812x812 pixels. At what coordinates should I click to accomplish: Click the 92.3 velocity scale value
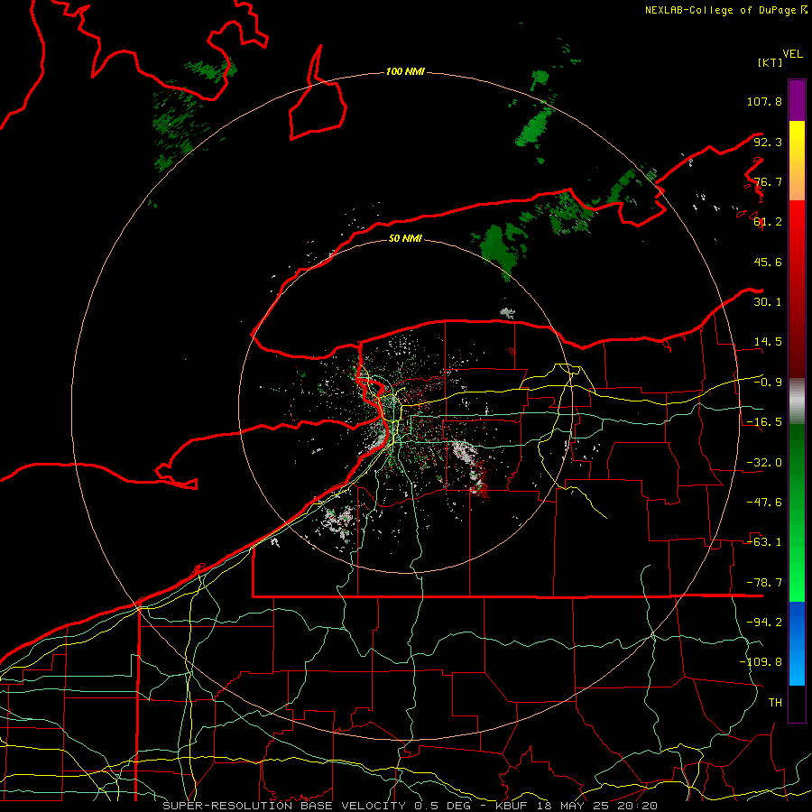768,142
